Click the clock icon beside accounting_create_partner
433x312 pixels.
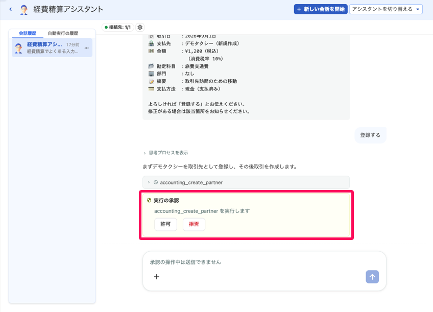pyautogui.click(x=156, y=182)
